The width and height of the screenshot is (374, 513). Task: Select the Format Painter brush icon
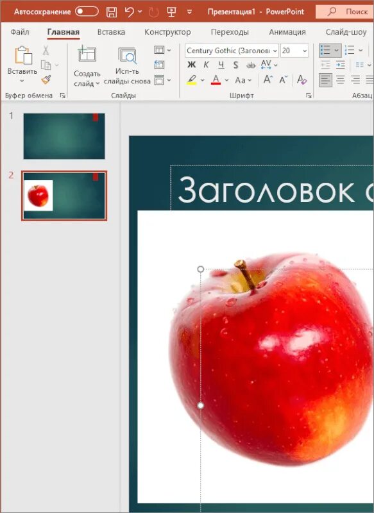pos(46,80)
